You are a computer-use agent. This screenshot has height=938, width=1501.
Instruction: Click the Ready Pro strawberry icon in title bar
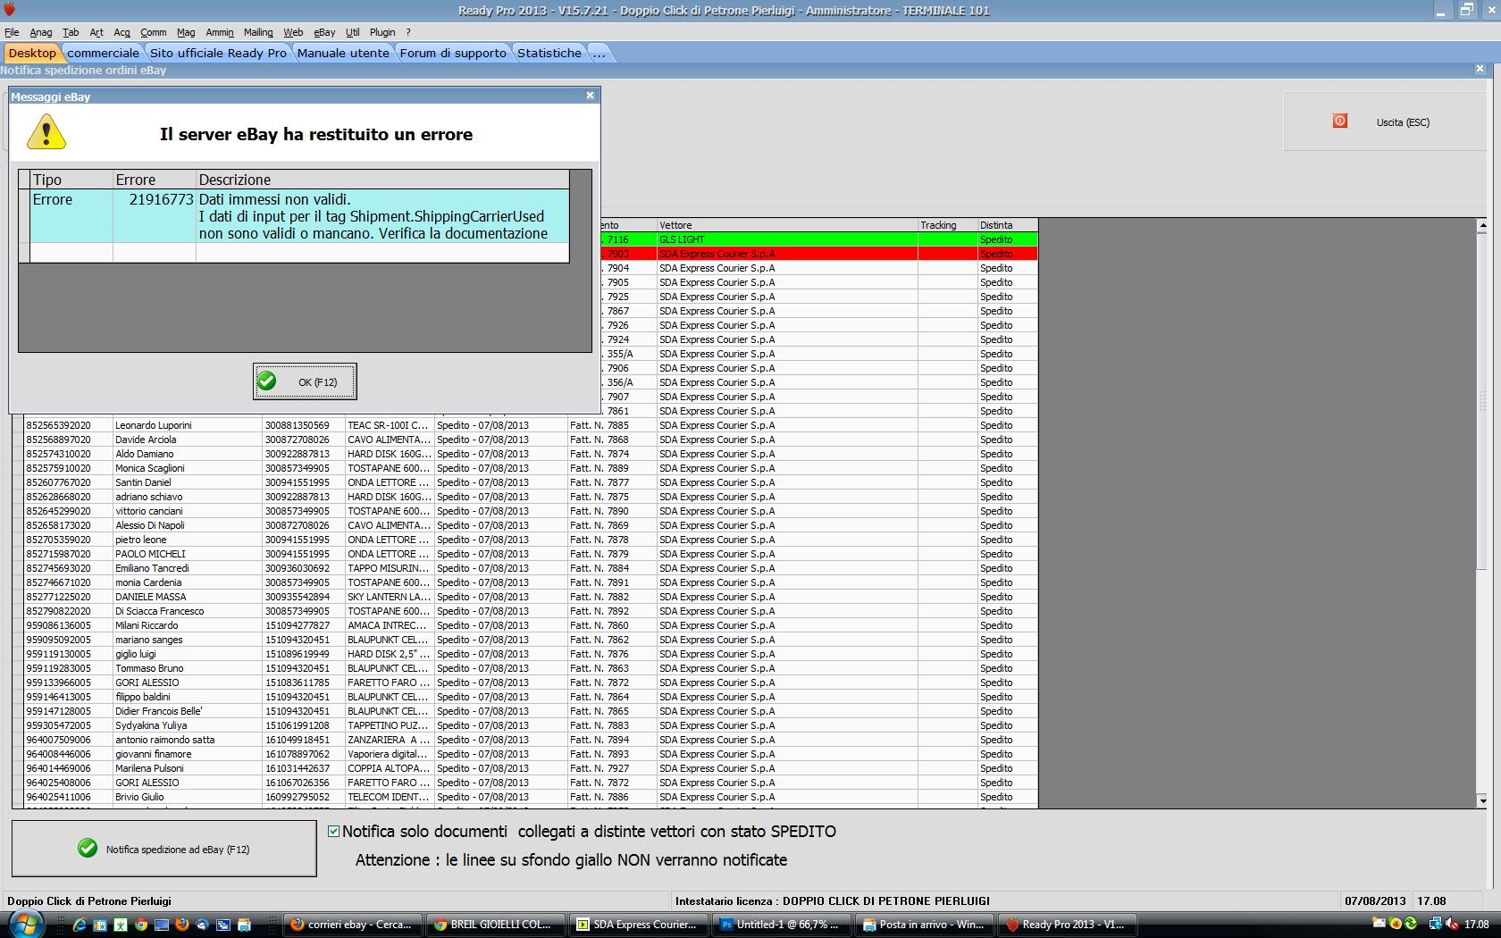tap(10, 11)
